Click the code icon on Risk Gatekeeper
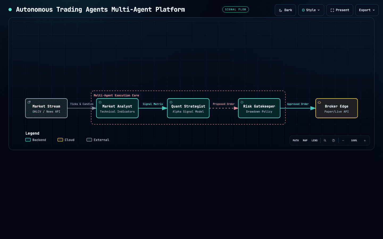Image resolution: width=383 pixels, height=239 pixels. click(x=242, y=102)
